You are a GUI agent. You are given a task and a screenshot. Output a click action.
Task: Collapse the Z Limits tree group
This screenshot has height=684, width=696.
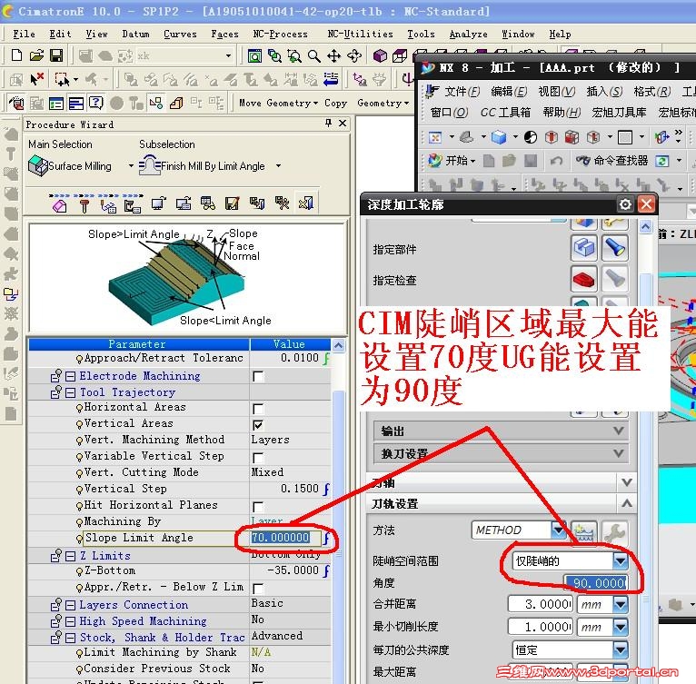coord(70,556)
